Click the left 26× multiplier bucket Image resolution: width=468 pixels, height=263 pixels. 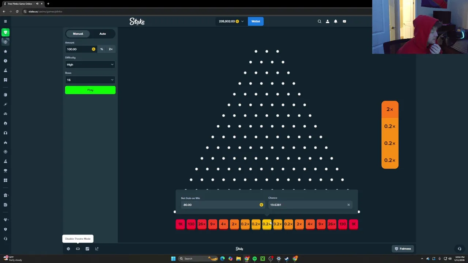(202, 224)
